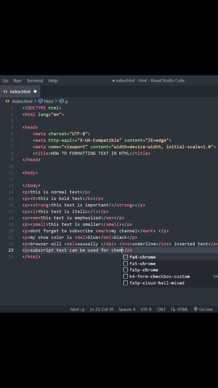This screenshot has width=218, height=388.
Task: Click the DOCTYPE html line
Action: (x=42, y=108)
